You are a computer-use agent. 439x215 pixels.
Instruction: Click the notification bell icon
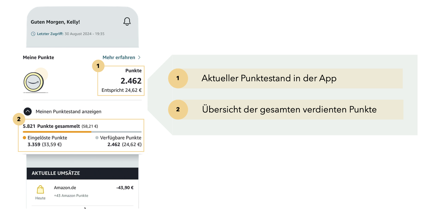[x=127, y=22]
